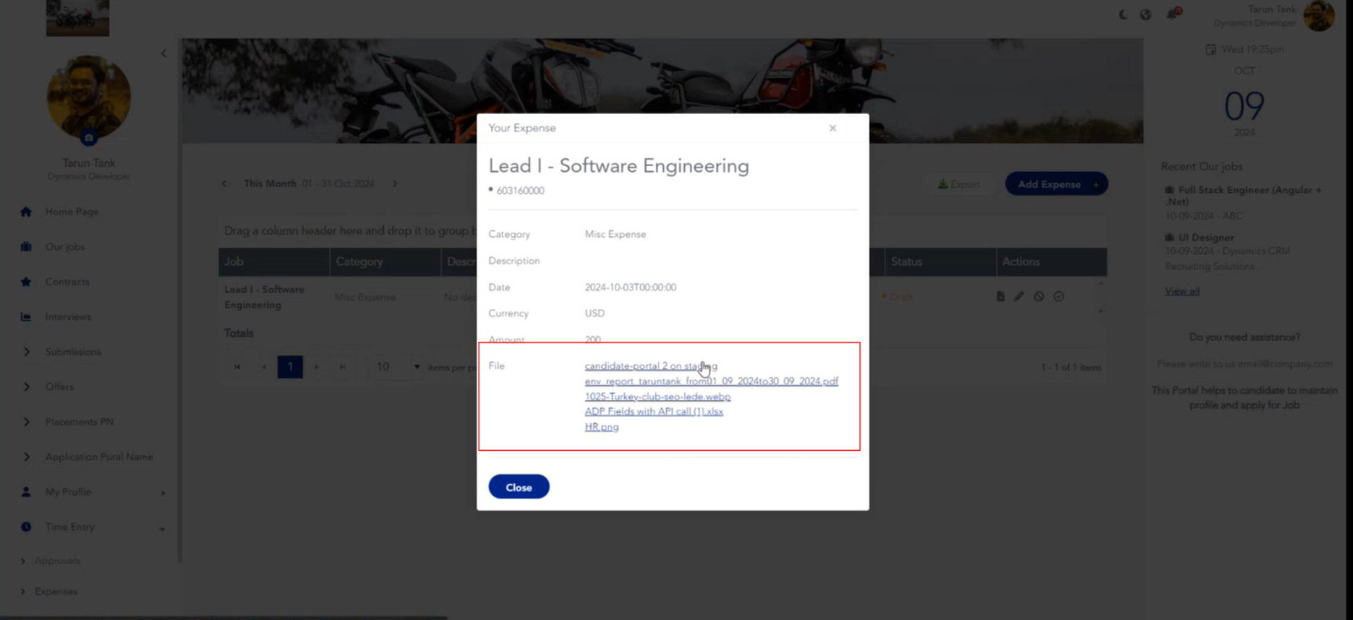This screenshot has height=620, width=1353.
Task: Collapse the Time Entry submenu arrow
Action: point(162,529)
